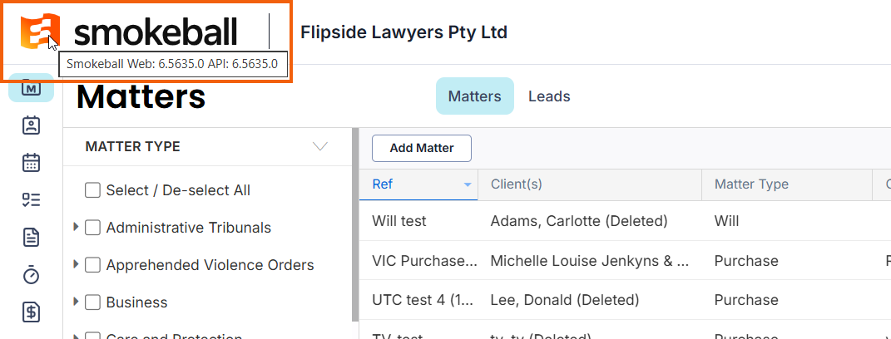Image resolution: width=891 pixels, height=339 pixels.
Task: Open the Documents sidebar icon
Action: pos(32,237)
